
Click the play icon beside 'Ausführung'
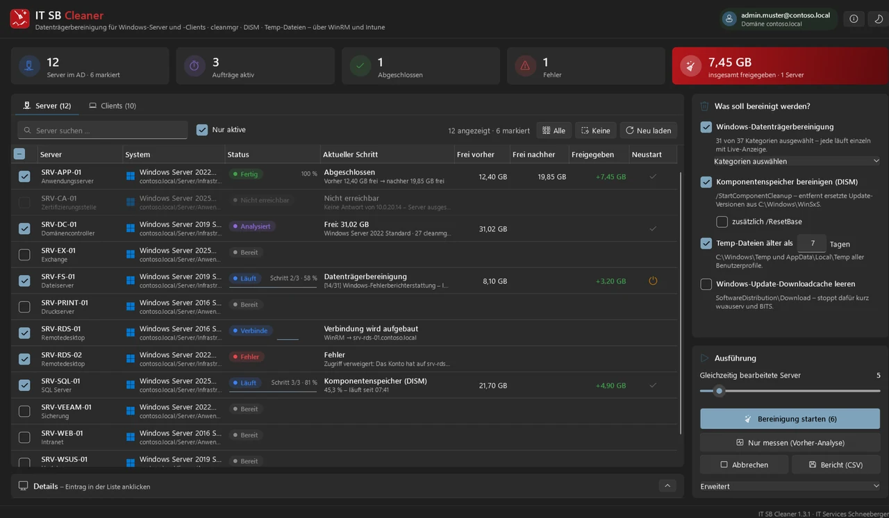click(x=705, y=358)
